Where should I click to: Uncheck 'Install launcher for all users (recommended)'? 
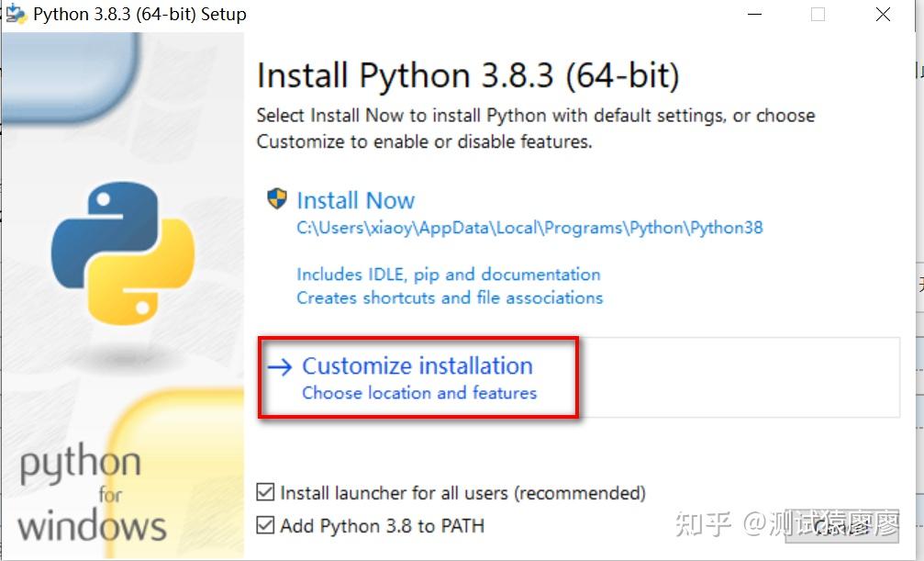click(x=266, y=493)
